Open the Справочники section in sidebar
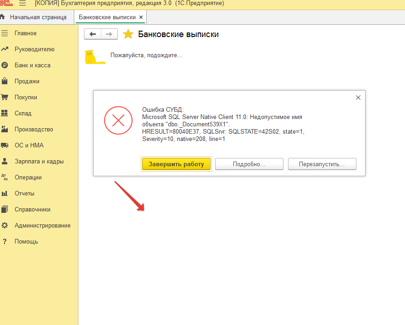 tap(32, 210)
